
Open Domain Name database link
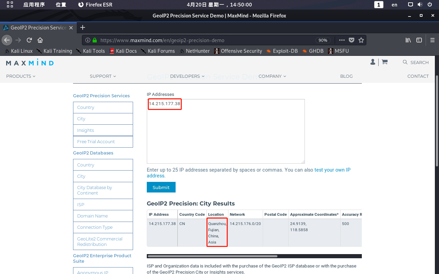click(103, 216)
